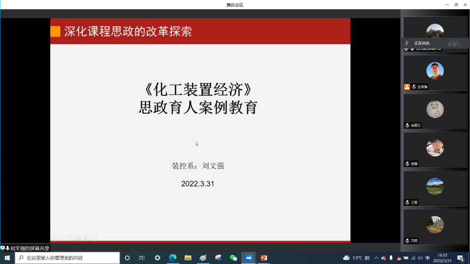Select 李强's participant video tile
The width and height of the screenshot is (470, 264).
click(x=435, y=149)
